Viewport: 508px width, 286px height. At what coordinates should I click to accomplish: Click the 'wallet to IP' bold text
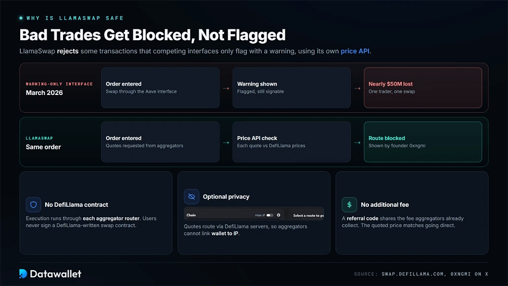[x=225, y=234]
